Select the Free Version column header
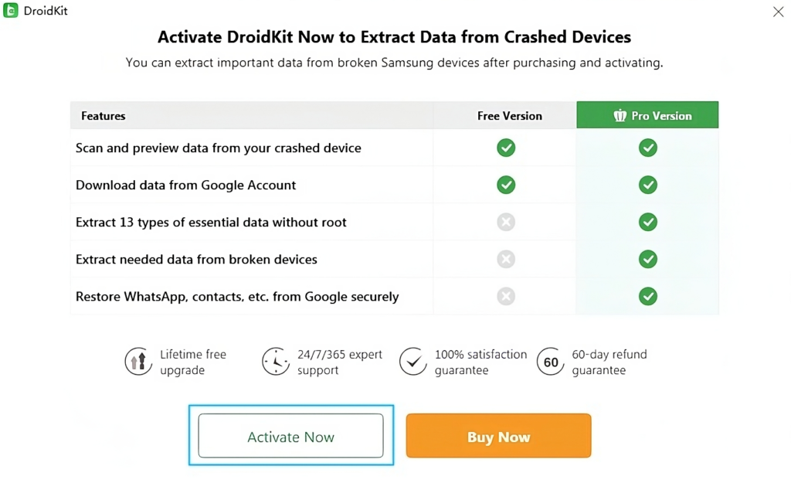The width and height of the screenshot is (791, 490). click(509, 114)
